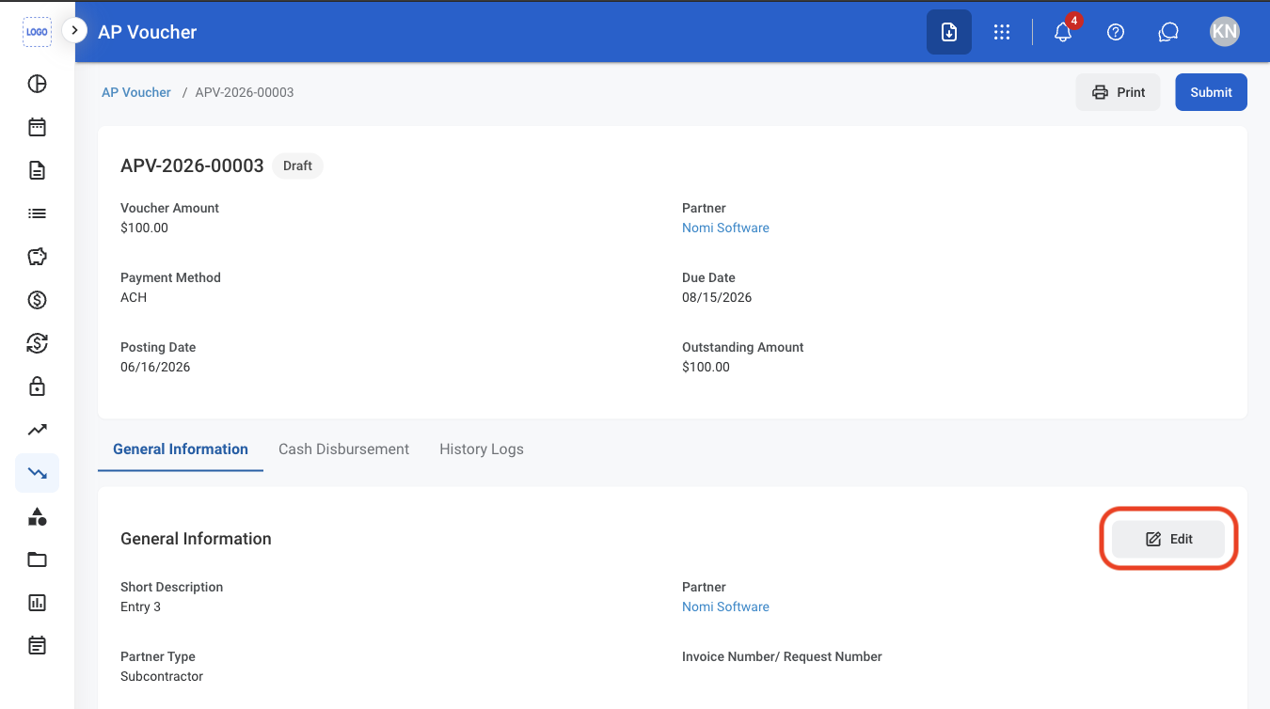Click the Payment Method value ACH
Screen dimensions: 1270x709
pos(134,297)
